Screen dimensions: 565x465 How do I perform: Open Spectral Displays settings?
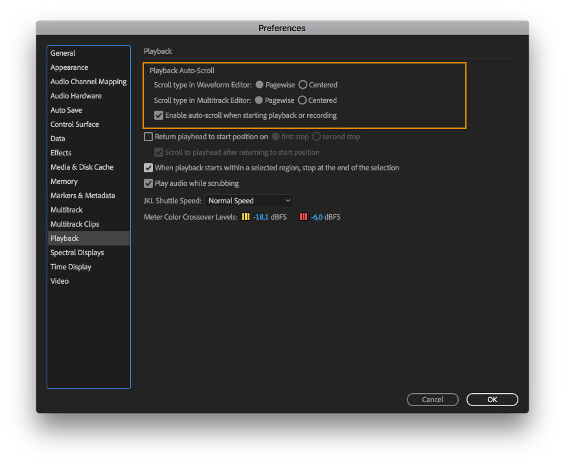[x=76, y=252]
